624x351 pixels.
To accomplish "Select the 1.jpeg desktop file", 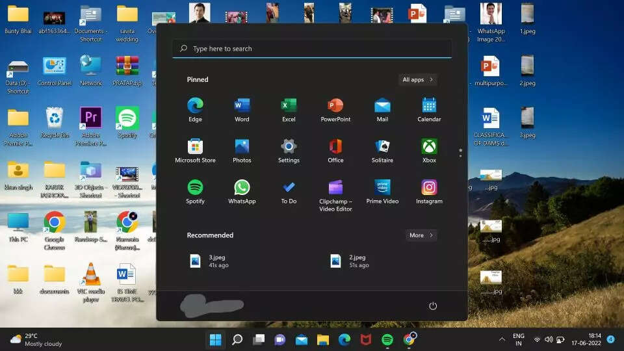I will point(527,19).
